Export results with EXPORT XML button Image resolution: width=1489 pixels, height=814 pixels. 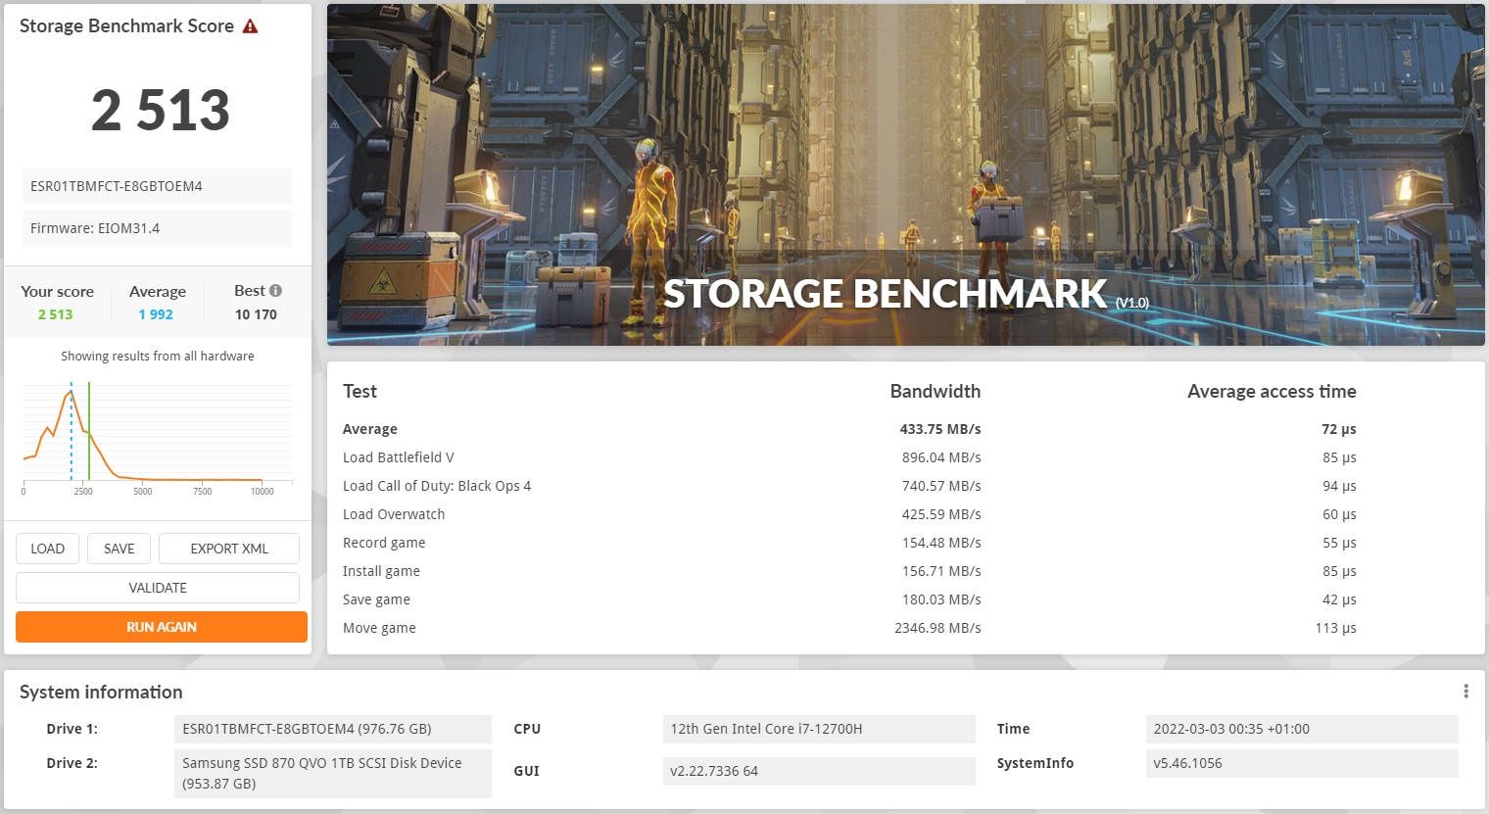229,549
